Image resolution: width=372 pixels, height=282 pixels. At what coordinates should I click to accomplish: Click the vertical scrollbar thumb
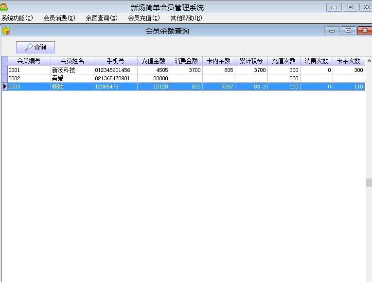coord(369,183)
